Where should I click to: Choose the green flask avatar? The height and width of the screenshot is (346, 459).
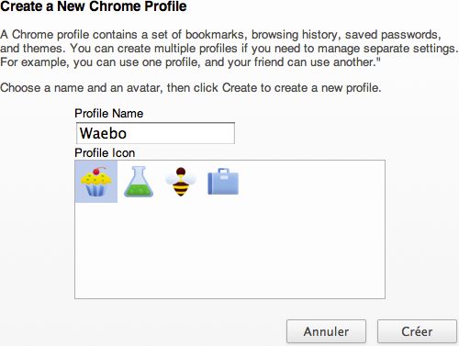139,182
